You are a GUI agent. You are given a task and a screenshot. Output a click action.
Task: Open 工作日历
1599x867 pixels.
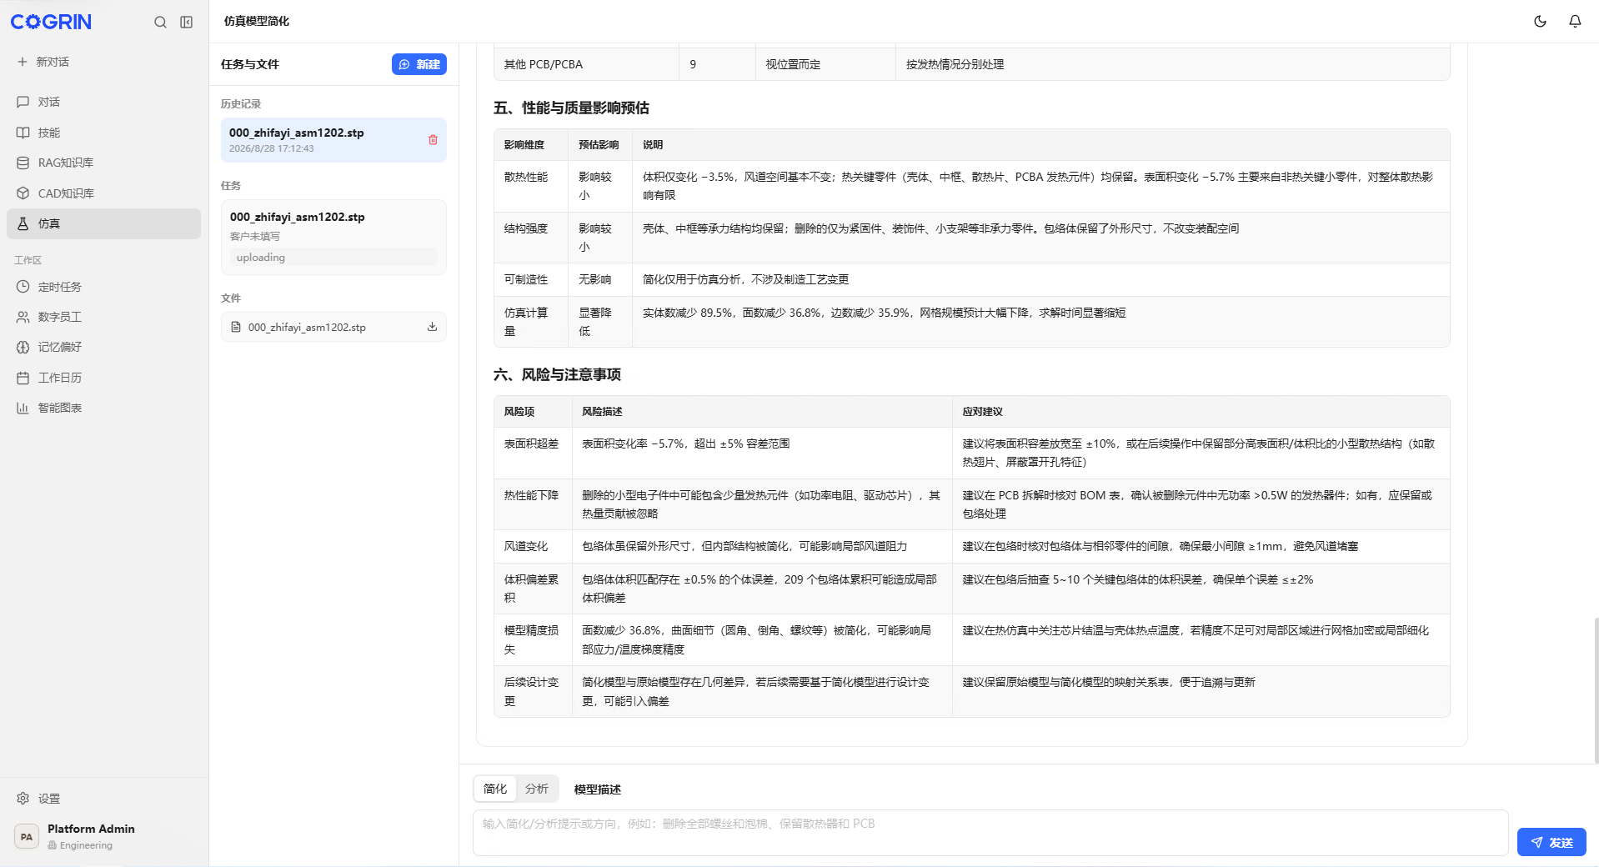click(x=103, y=378)
